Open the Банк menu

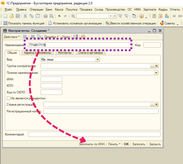(x=49, y=10)
